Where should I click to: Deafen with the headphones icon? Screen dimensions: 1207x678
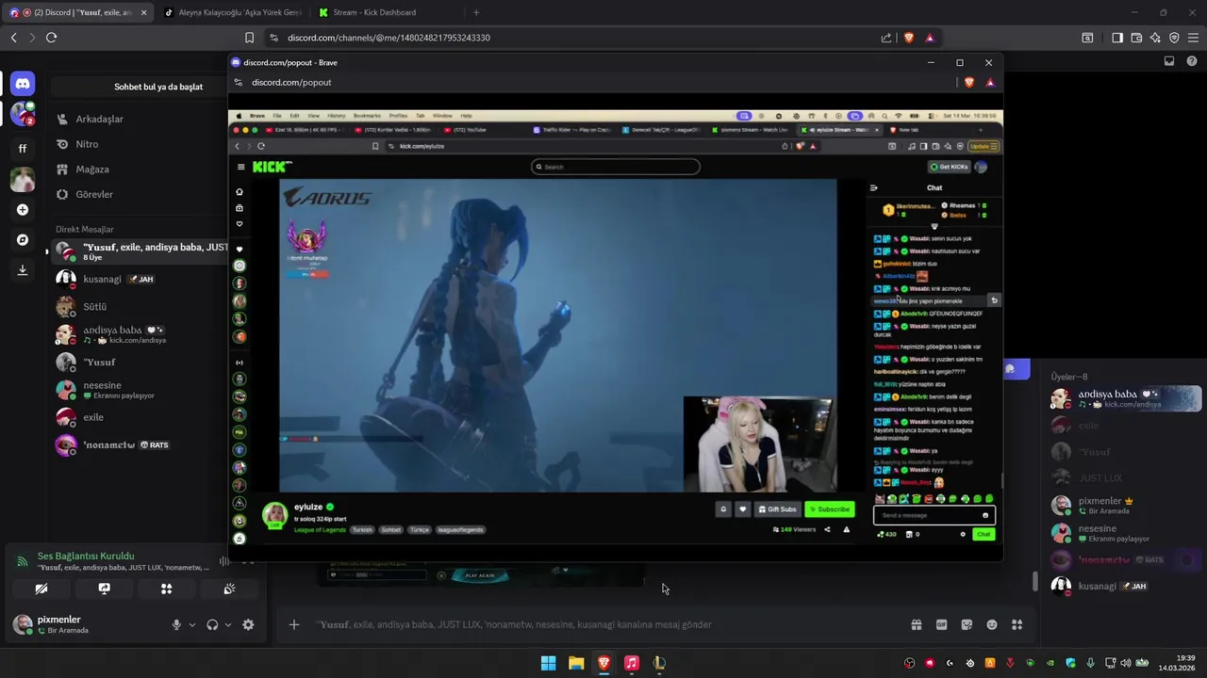(x=212, y=624)
